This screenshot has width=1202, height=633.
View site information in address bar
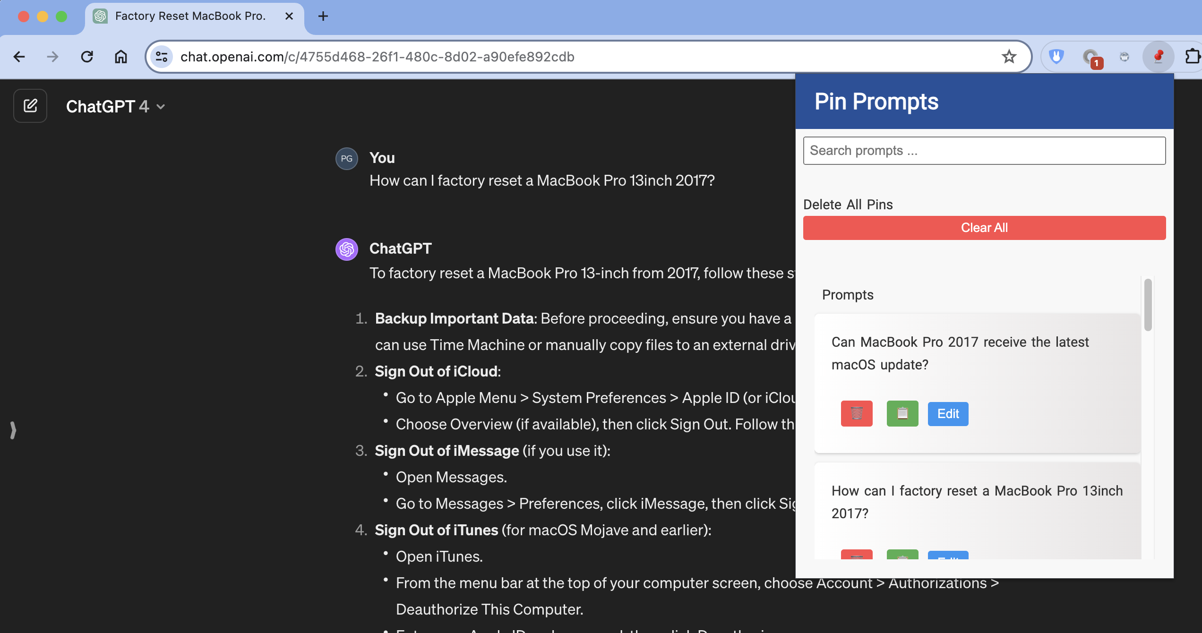coord(162,57)
